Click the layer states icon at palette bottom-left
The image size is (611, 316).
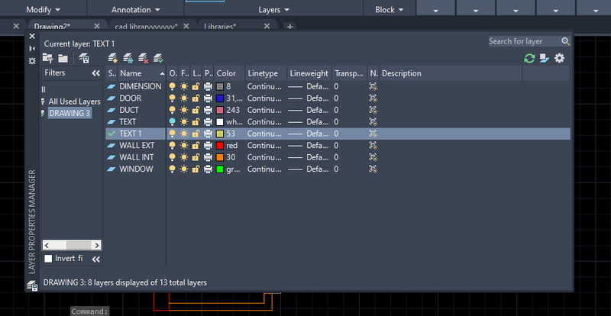(32, 285)
